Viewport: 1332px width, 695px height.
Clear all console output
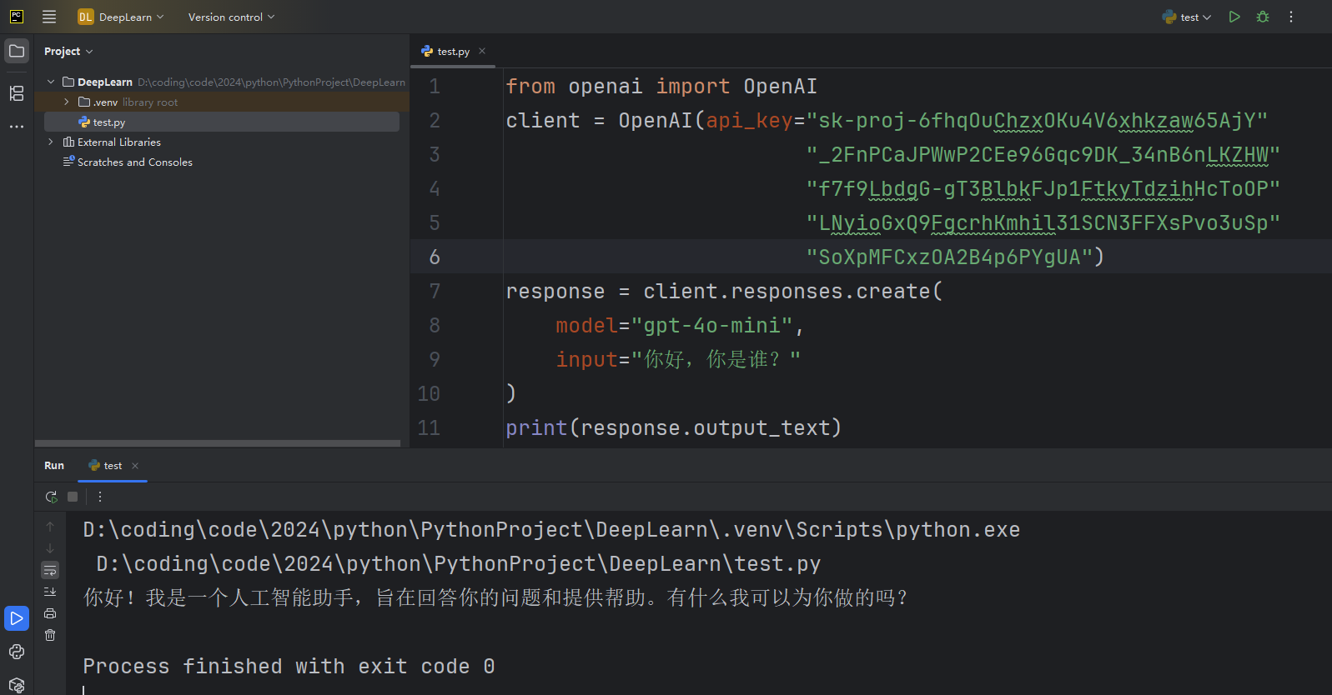pyautogui.click(x=50, y=635)
